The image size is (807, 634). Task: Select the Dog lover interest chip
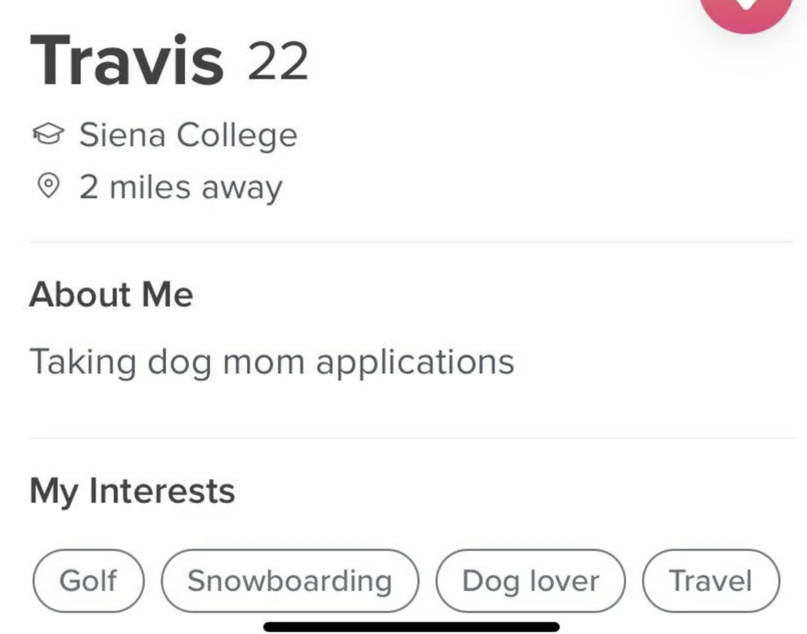tap(530, 580)
